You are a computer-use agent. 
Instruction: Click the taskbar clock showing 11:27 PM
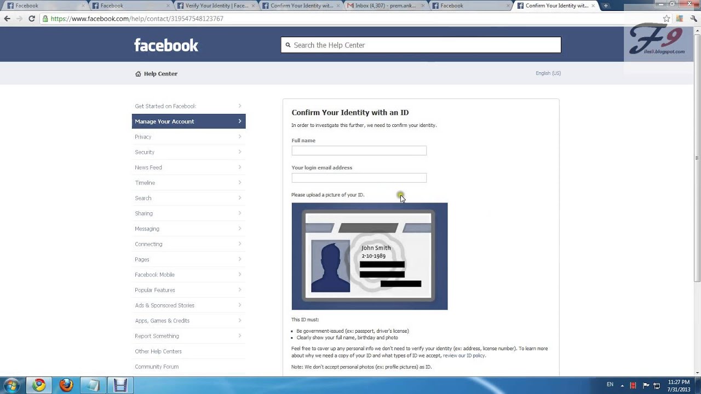[x=679, y=385]
